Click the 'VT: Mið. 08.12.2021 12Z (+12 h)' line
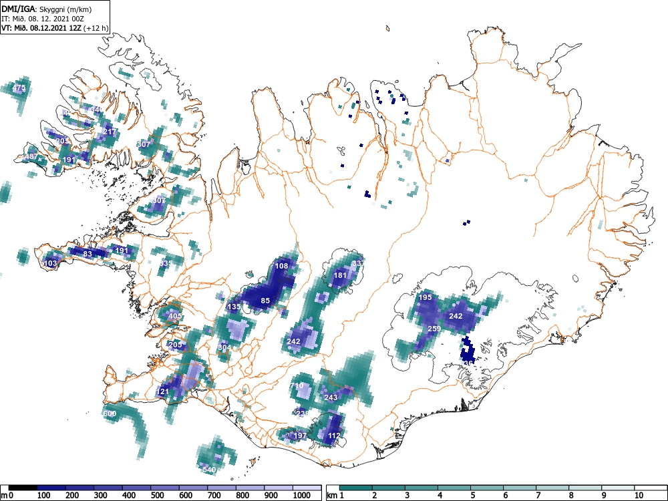This screenshot has width=668, height=501. (55, 28)
